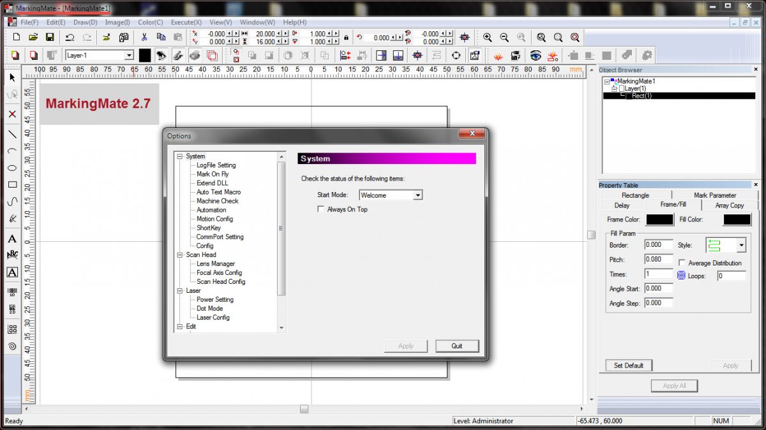Viewport: 766px width, 430px height.
Task: Toggle the Average Distribution checkbox
Action: [x=682, y=263]
